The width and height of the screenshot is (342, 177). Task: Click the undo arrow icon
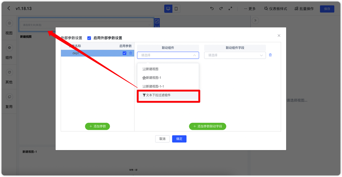pyautogui.click(x=212, y=9)
